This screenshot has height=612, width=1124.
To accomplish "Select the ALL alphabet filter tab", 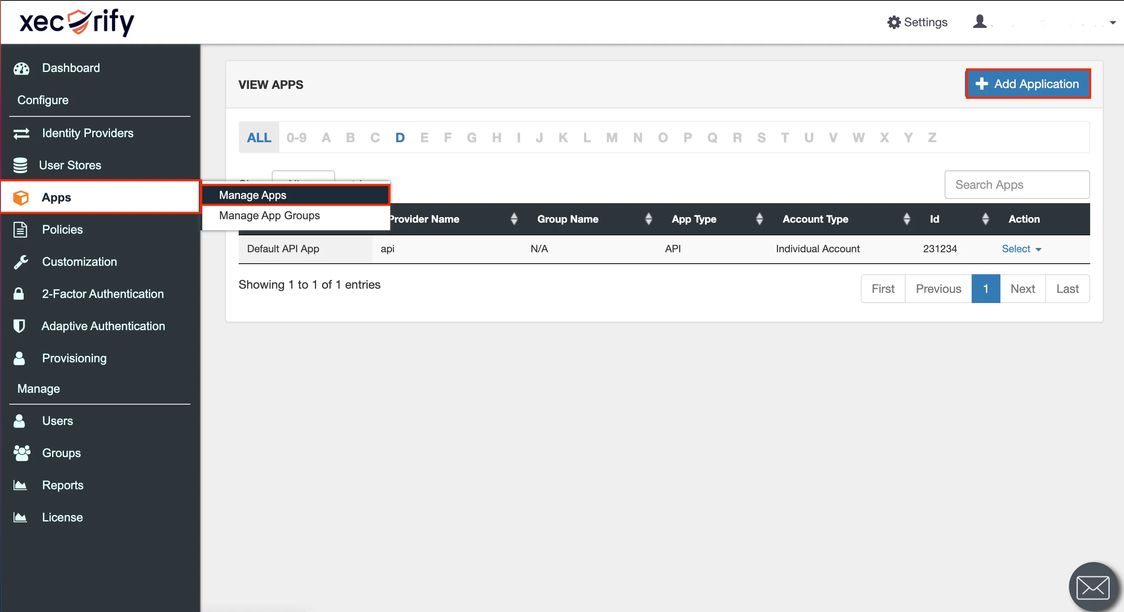I will 259,138.
